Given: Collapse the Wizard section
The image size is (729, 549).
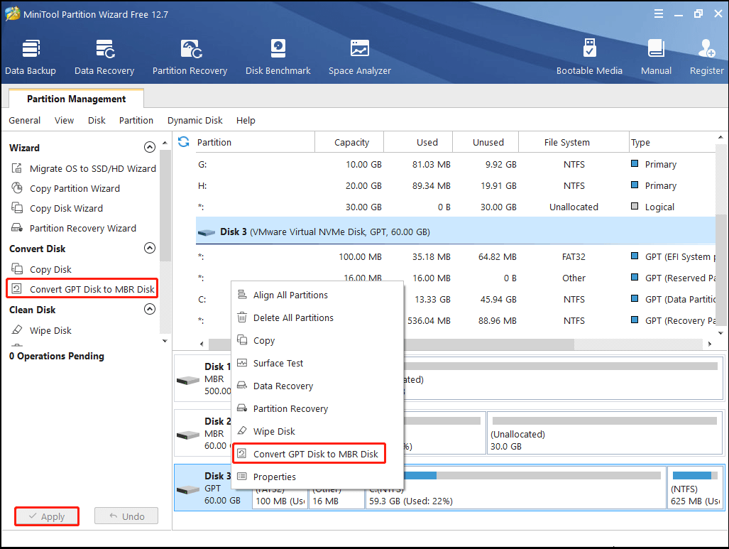Looking at the screenshot, I should click(x=150, y=148).
